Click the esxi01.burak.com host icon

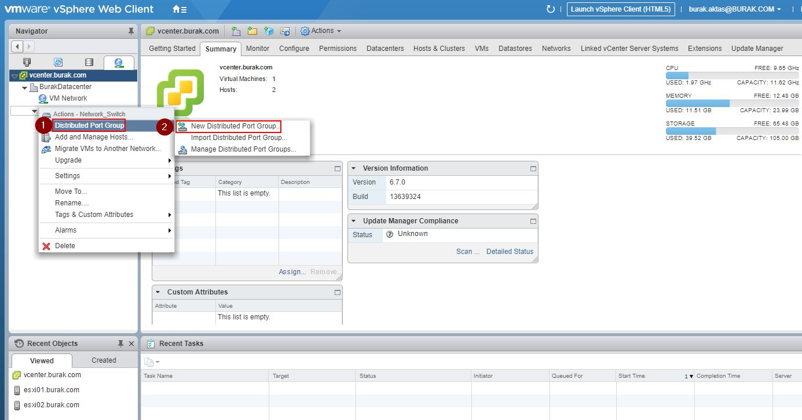16,390
